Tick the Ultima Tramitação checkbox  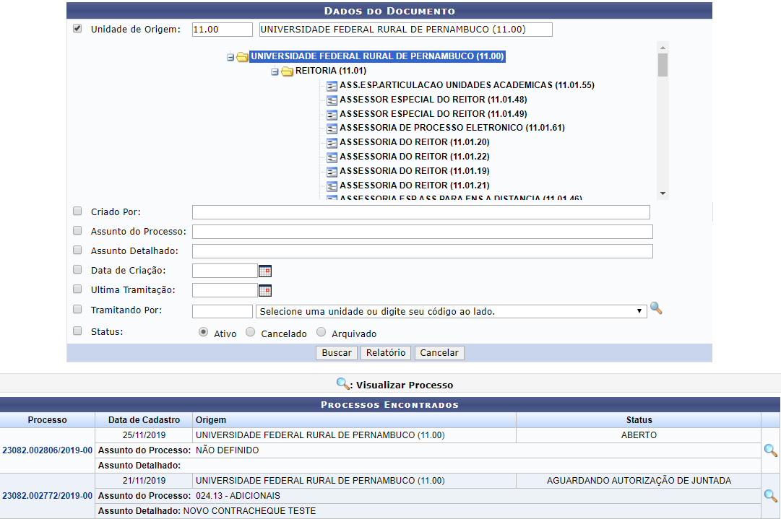77,289
